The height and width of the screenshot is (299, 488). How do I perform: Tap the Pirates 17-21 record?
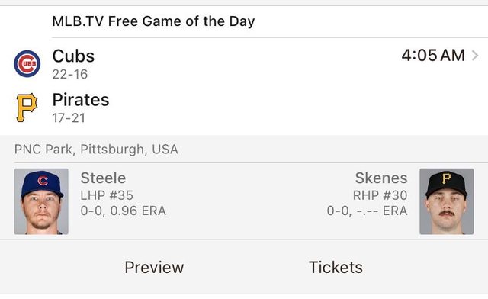click(69, 118)
